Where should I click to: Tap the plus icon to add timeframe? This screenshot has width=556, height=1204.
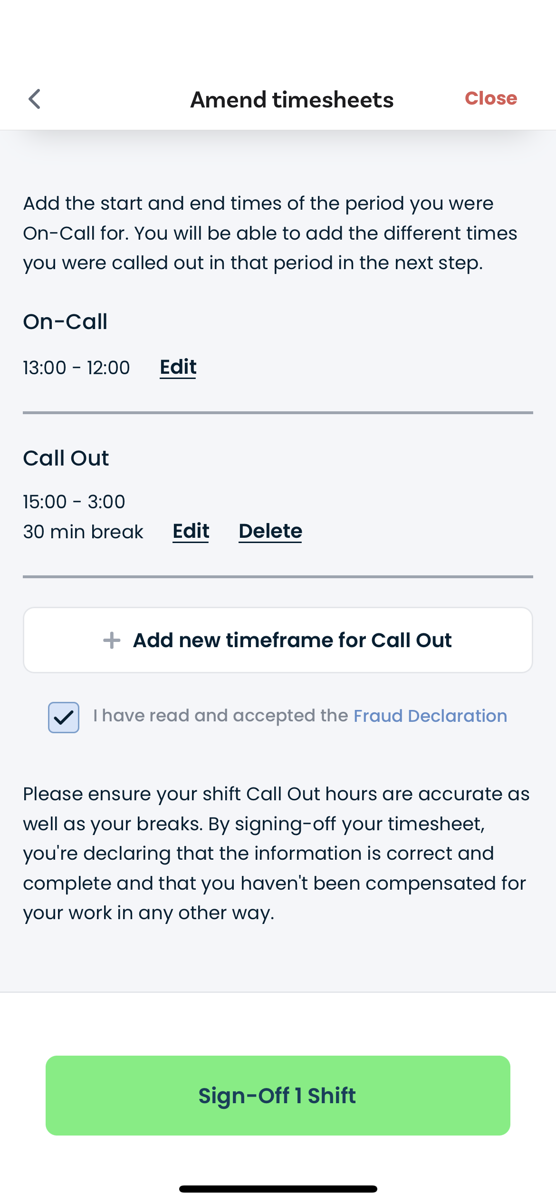point(111,640)
